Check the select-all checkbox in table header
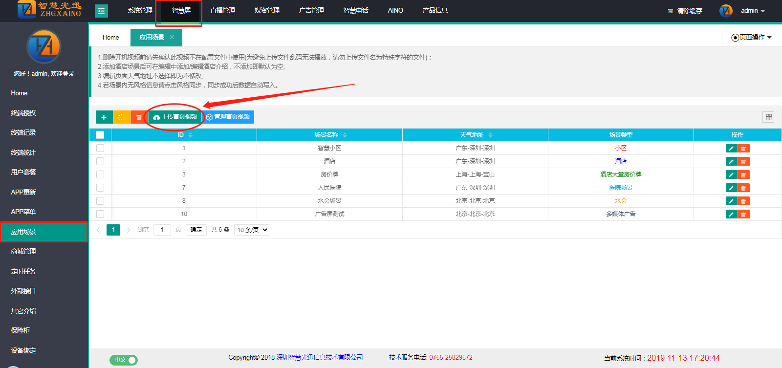The image size is (782, 368). click(x=100, y=135)
